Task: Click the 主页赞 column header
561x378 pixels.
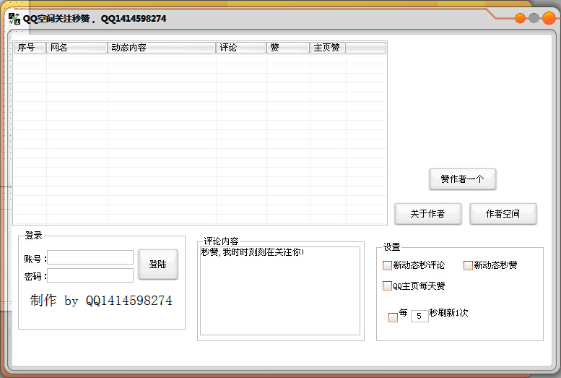Action: [328, 48]
